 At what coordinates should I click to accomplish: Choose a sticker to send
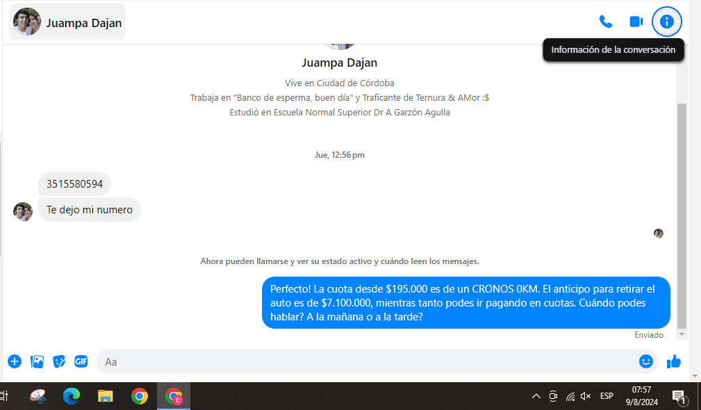click(x=59, y=361)
